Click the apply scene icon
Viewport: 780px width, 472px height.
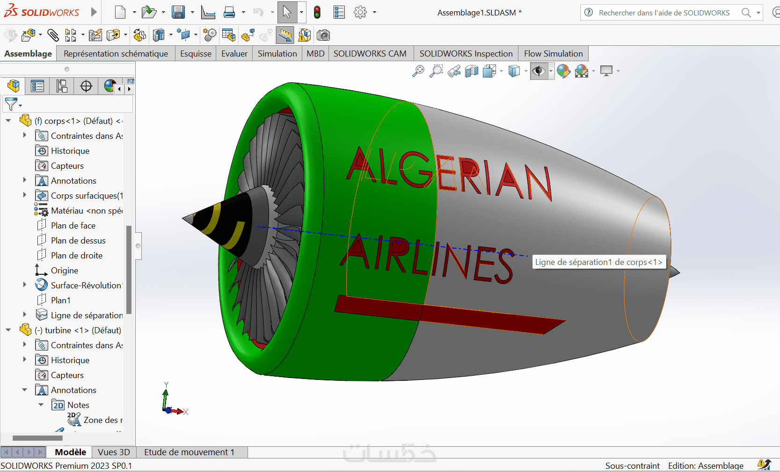(582, 71)
